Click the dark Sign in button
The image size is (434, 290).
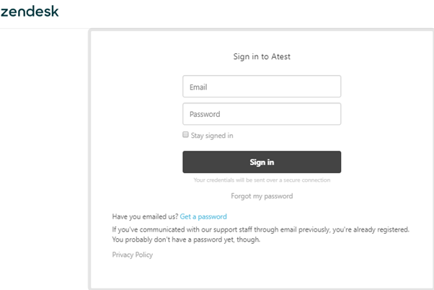pyautogui.click(x=262, y=162)
